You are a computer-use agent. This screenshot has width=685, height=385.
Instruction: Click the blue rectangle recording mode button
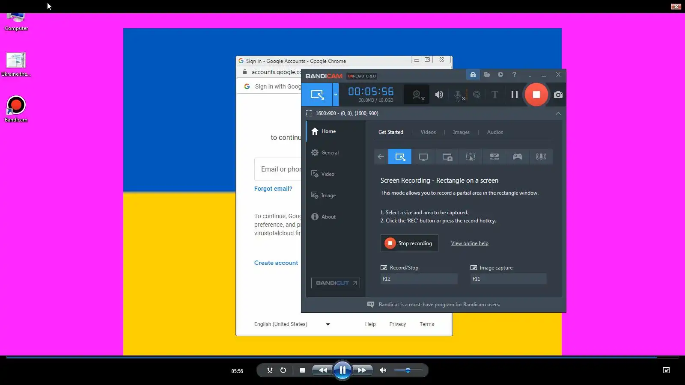(x=317, y=95)
